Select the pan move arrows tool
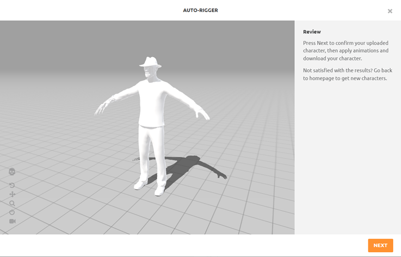This screenshot has height=257, width=401. pyautogui.click(x=12, y=194)
